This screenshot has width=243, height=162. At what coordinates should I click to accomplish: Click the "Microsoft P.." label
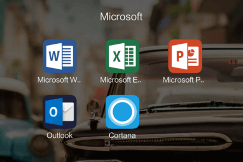click(x=183, y=80)
